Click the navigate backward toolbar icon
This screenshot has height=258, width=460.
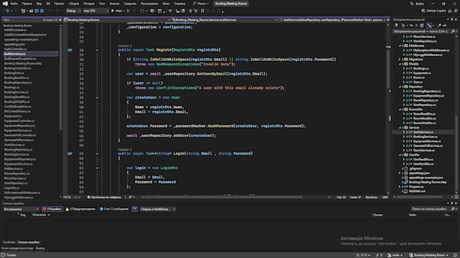(x=7, y=11)
